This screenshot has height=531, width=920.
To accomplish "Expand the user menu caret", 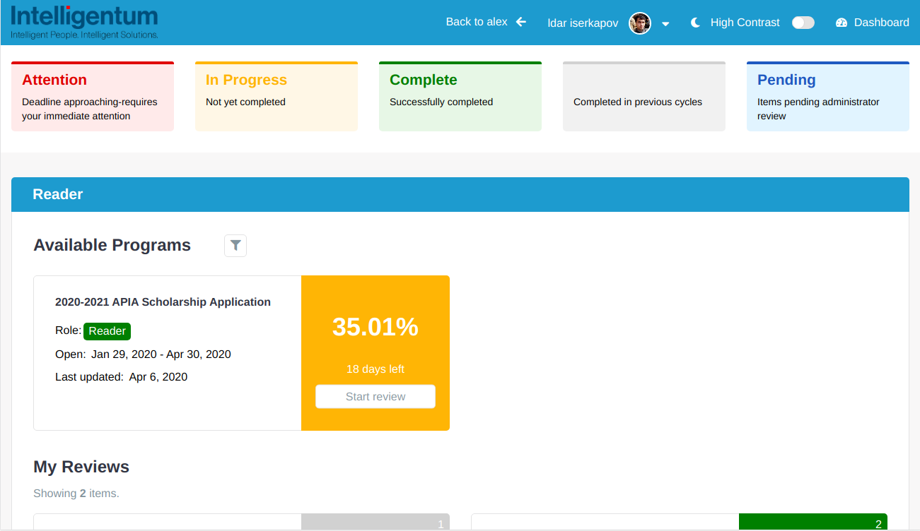I will click(665, 23).
